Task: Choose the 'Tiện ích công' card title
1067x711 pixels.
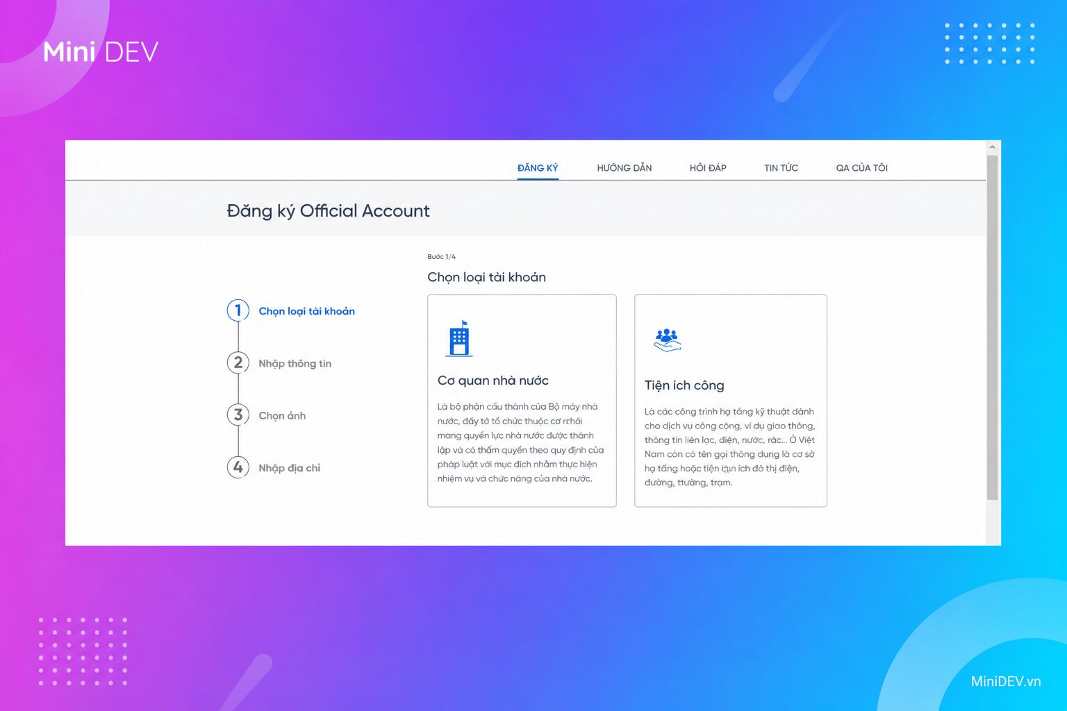Action: point(684,385)
